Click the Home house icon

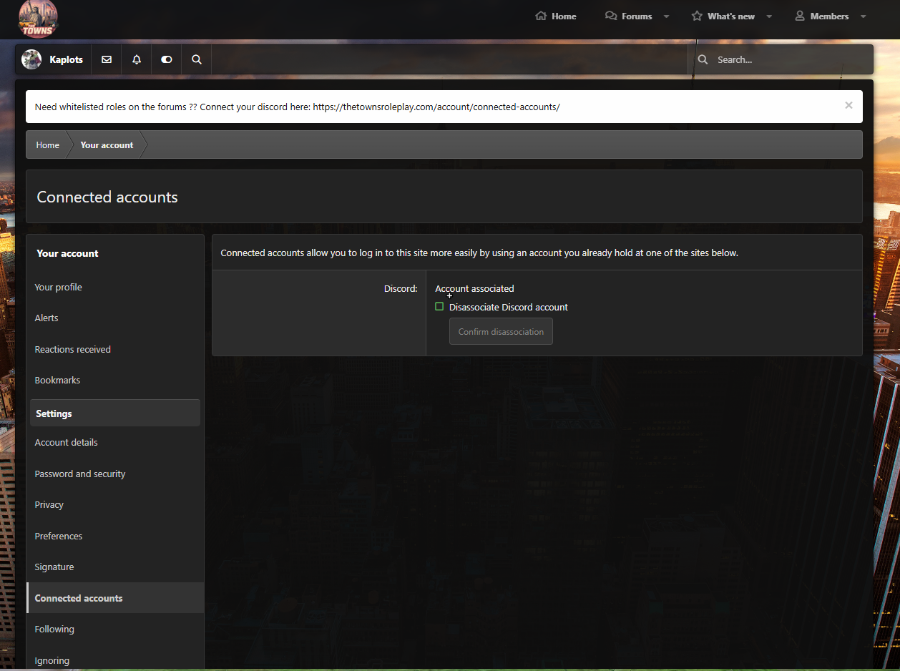540,16
